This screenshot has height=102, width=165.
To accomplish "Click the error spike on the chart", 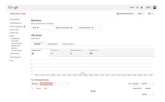I will tap(82, 73).
